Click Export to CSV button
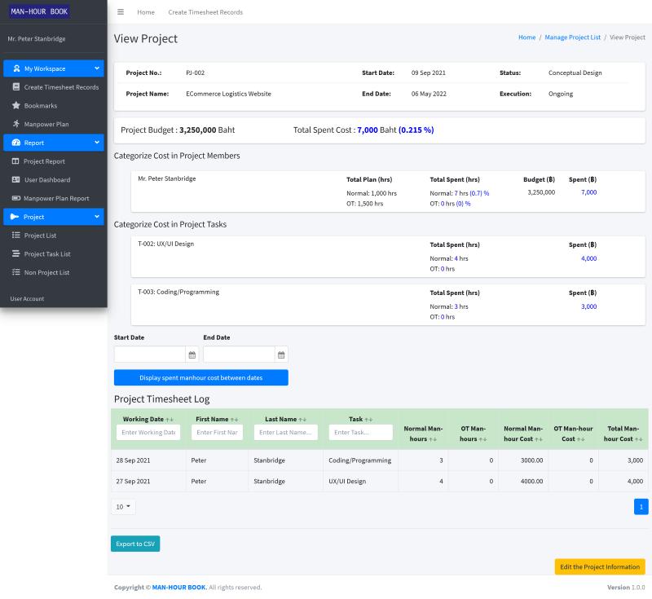 tap(135, 544)
